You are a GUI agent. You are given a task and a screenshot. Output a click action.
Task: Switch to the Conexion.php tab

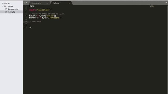click(36, 3)
